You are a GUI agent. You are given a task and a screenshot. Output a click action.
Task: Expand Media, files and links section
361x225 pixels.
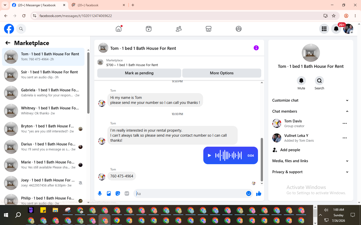[x=310, y=161]
